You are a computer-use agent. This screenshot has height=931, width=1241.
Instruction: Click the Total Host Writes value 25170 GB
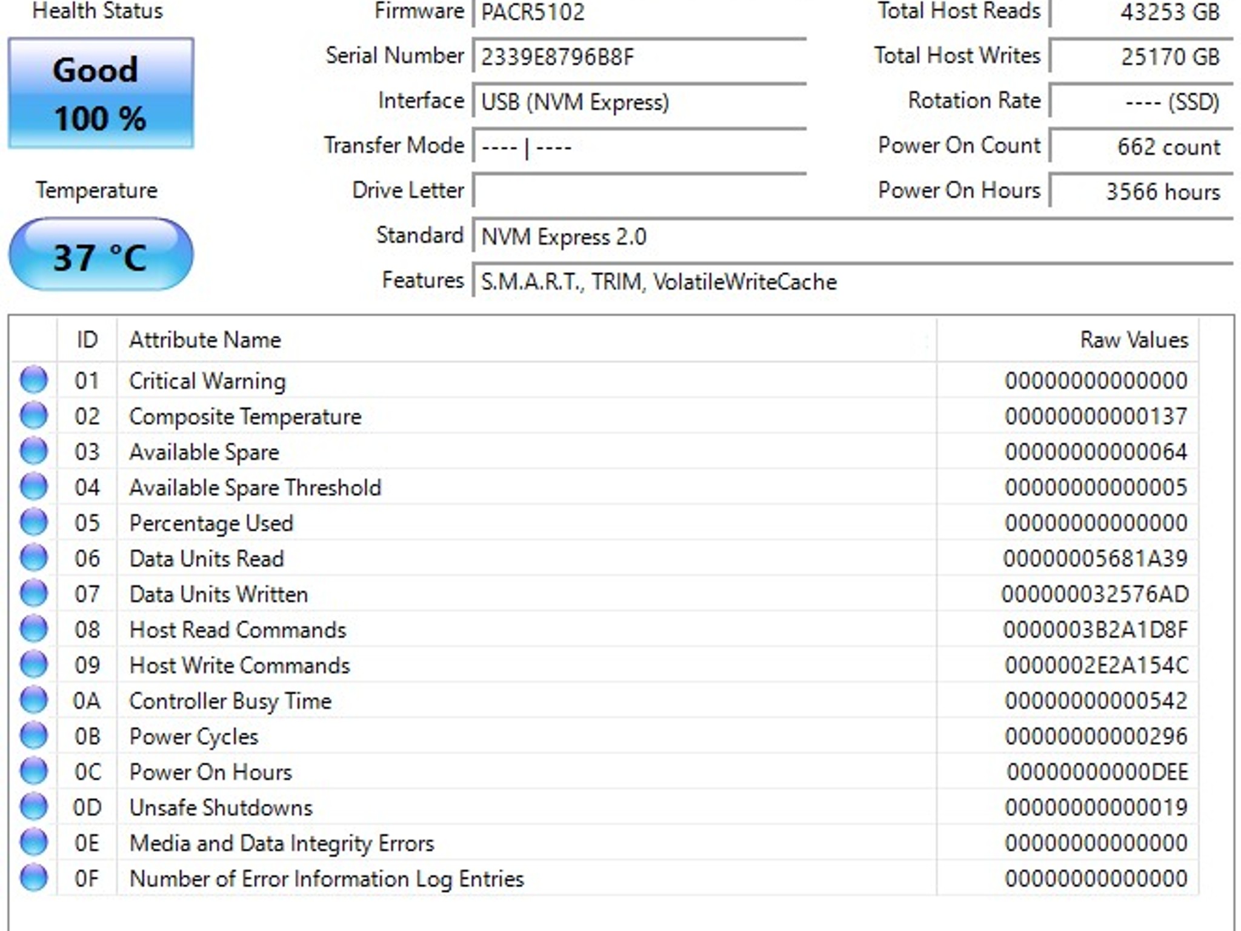(1142, 56)
